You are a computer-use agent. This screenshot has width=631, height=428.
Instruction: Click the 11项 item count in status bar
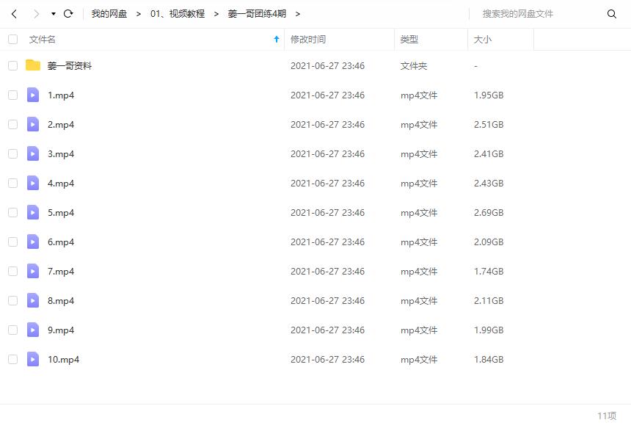tap(607, 416)
